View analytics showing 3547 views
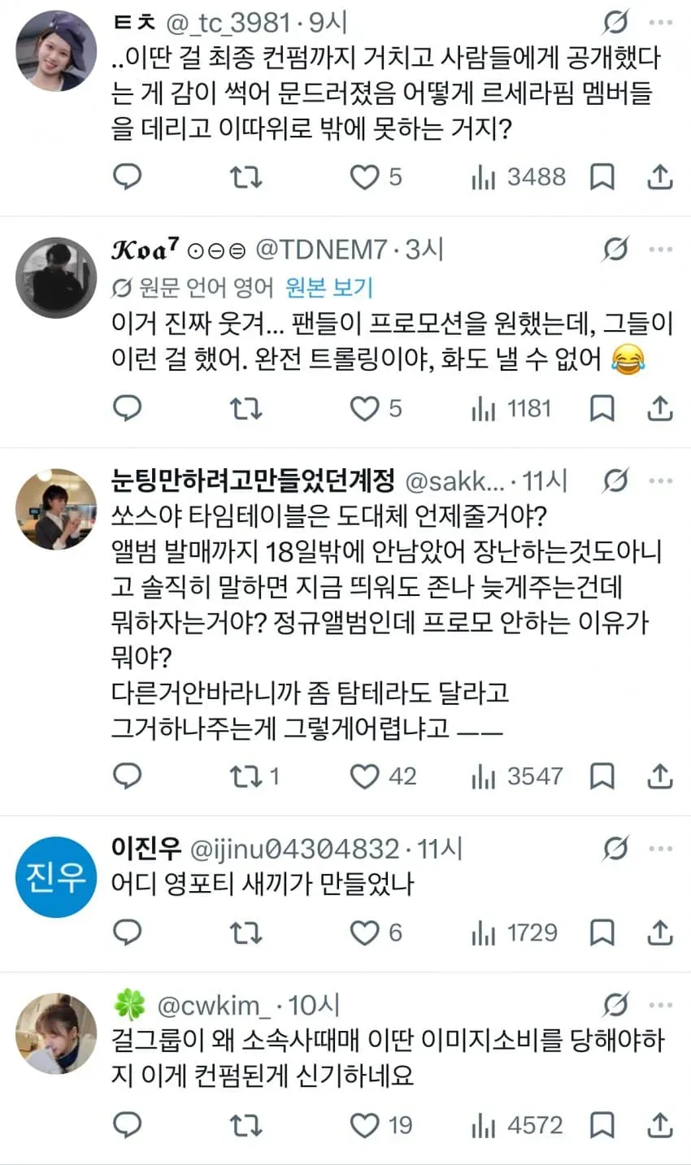 517,776
